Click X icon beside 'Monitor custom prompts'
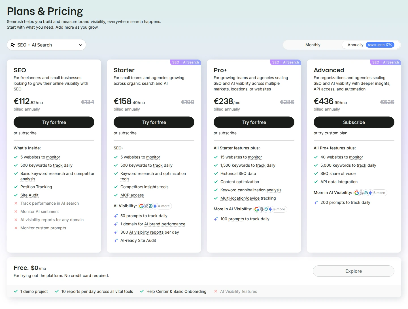 16,228
